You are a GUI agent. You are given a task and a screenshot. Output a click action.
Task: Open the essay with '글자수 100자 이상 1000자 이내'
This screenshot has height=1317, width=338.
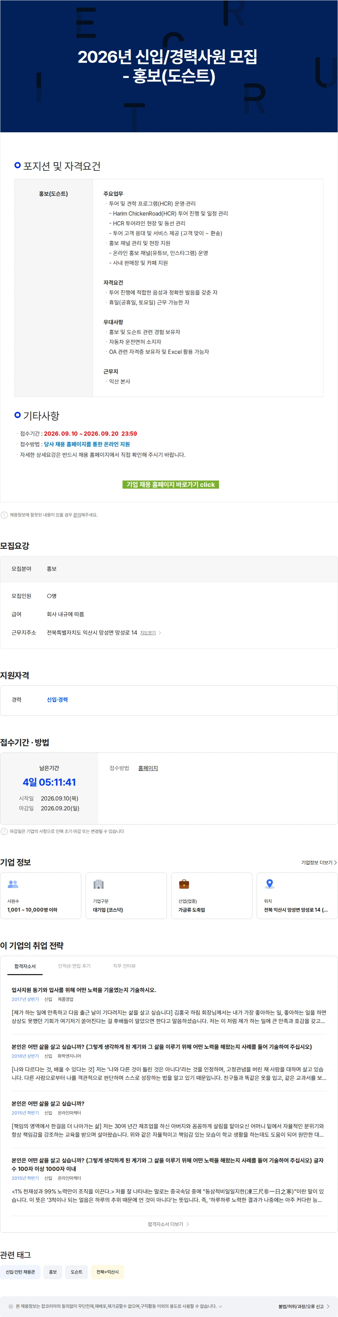point(168,1164)
